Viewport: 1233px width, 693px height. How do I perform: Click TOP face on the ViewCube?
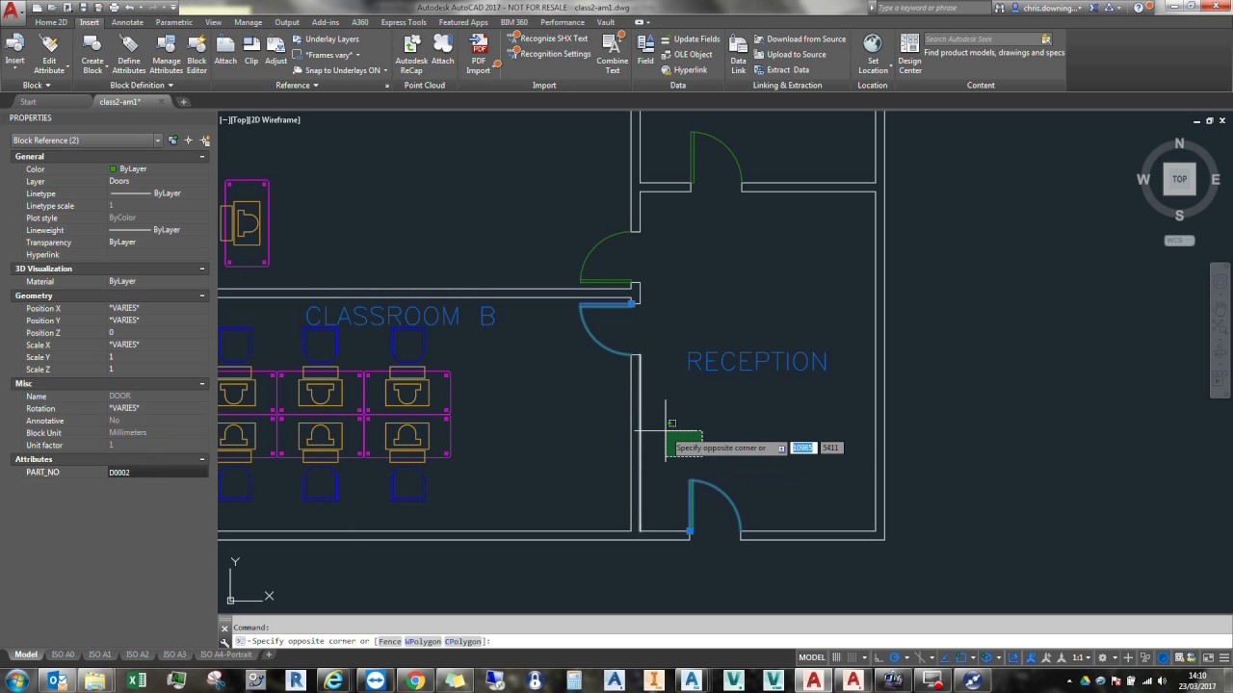(1179, 179)
